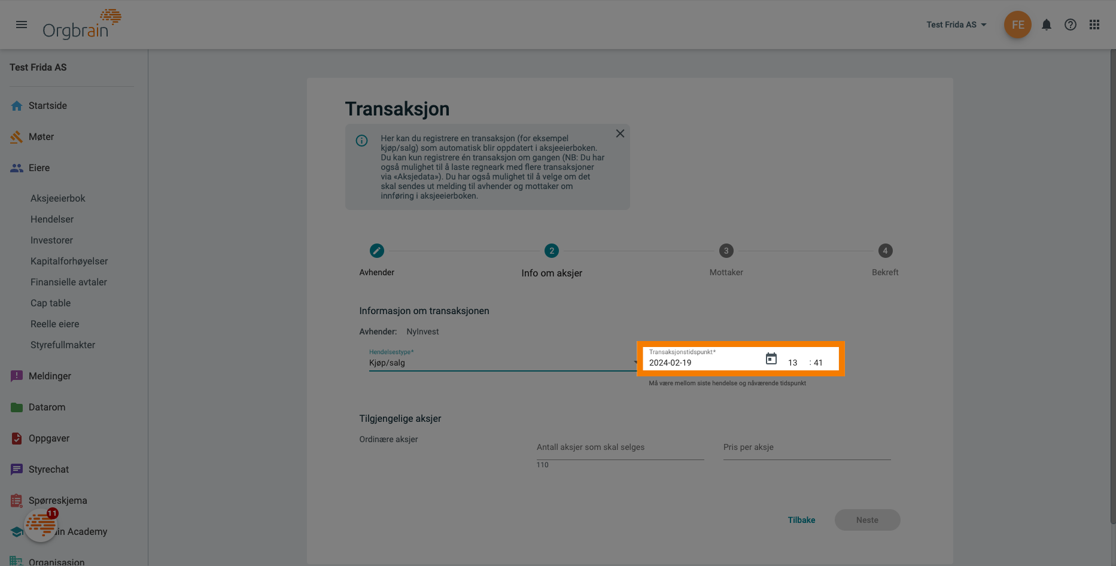
Task: Open the apps grid launcher
Action: click(1094, 25)
